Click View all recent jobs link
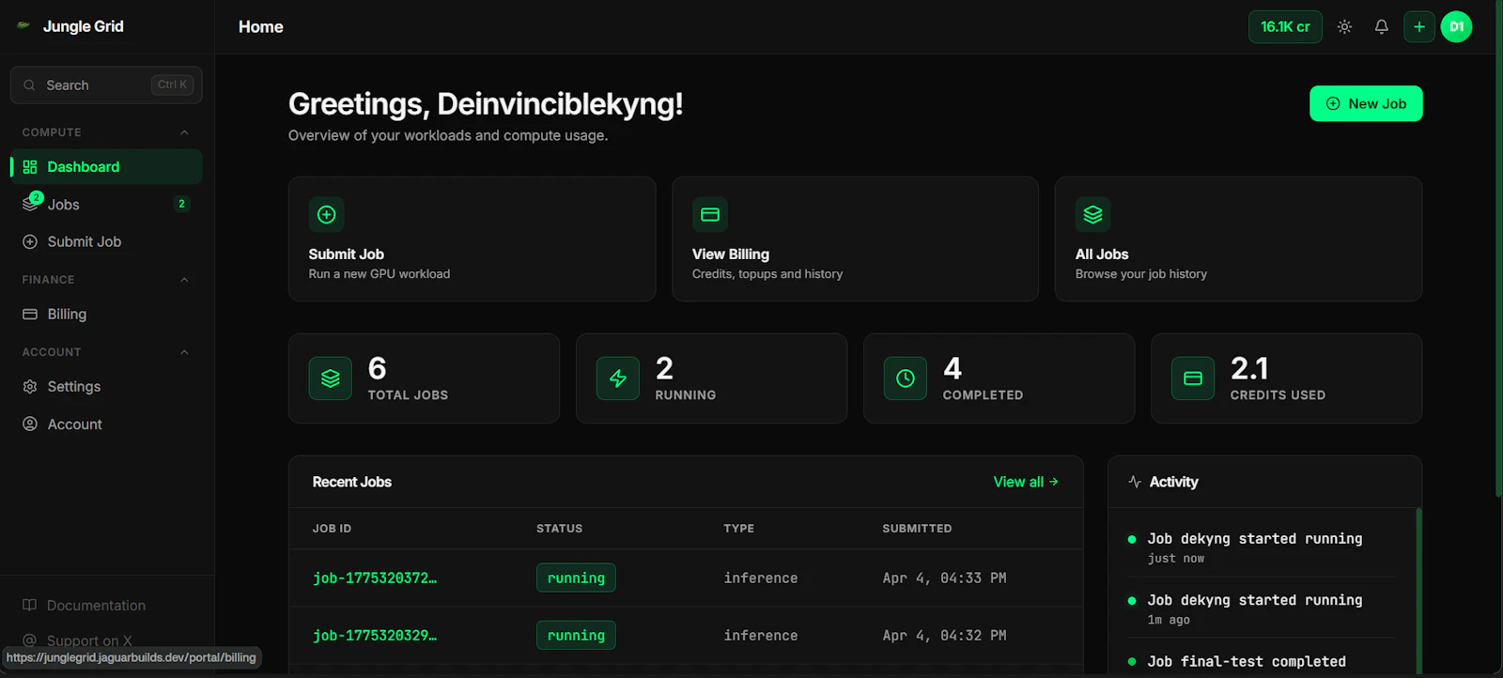 tap(1026, 482)
